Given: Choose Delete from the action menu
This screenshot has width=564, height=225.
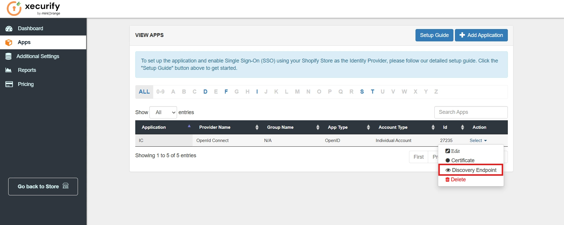Looking at the screenshot, I should [471, 180].
